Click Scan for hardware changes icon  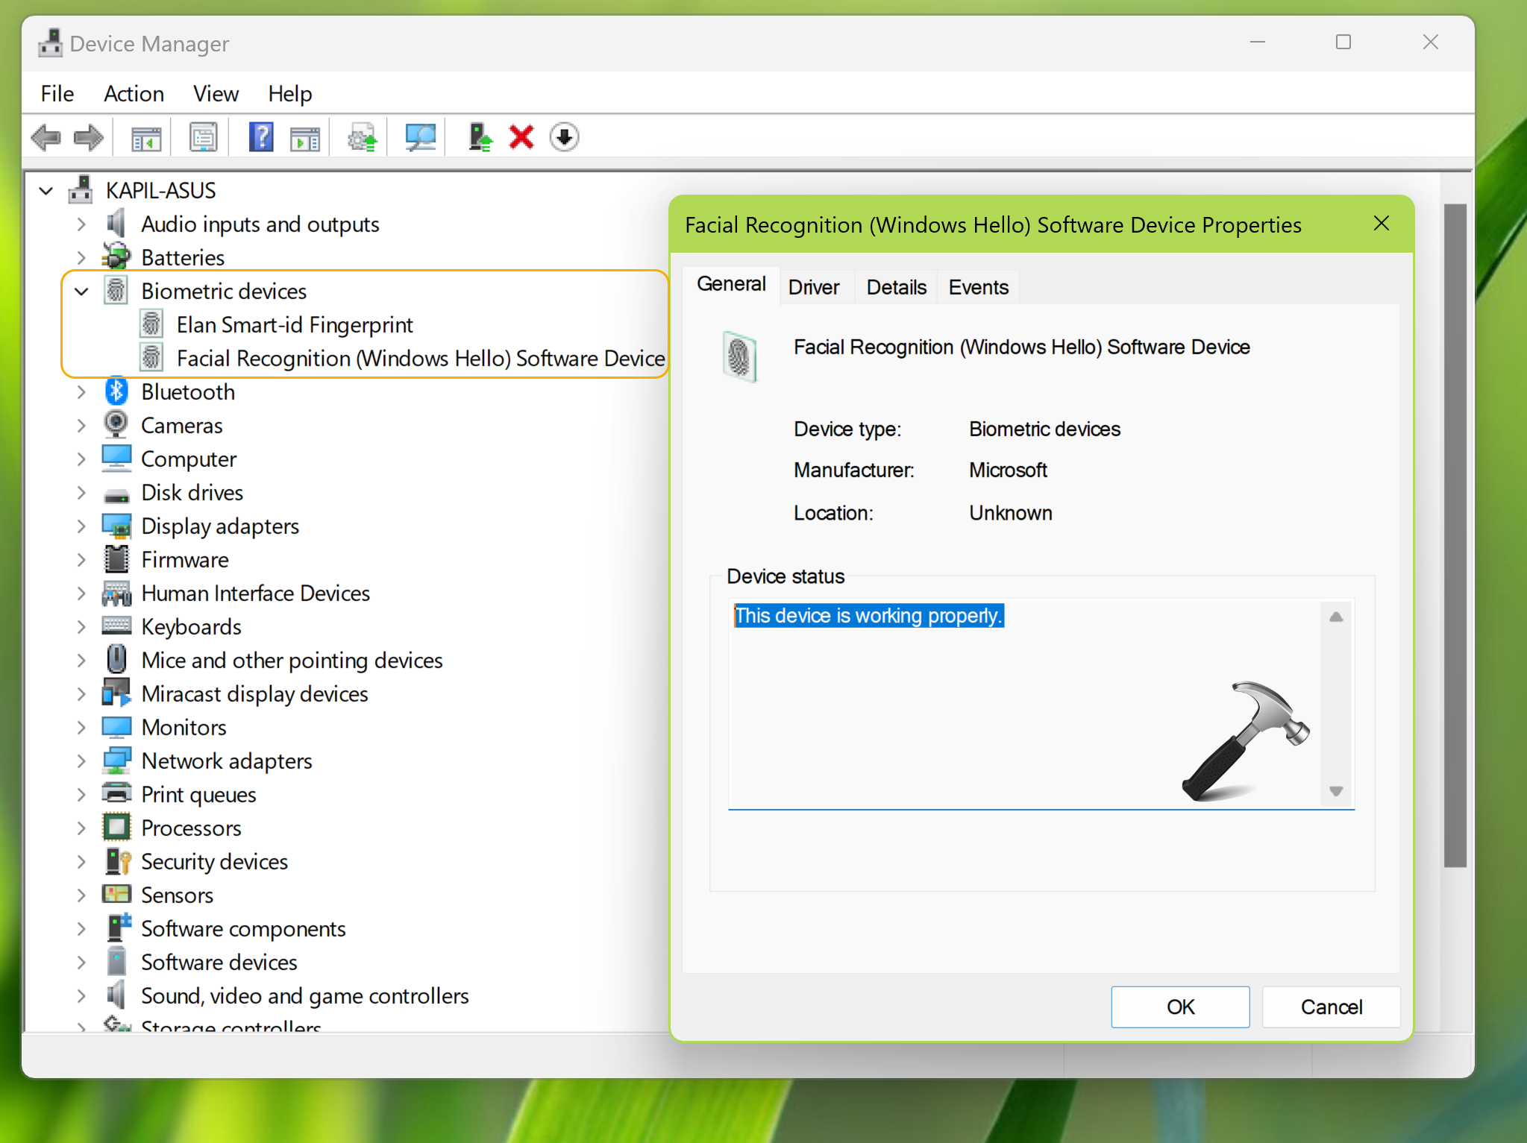coord(420,138)
